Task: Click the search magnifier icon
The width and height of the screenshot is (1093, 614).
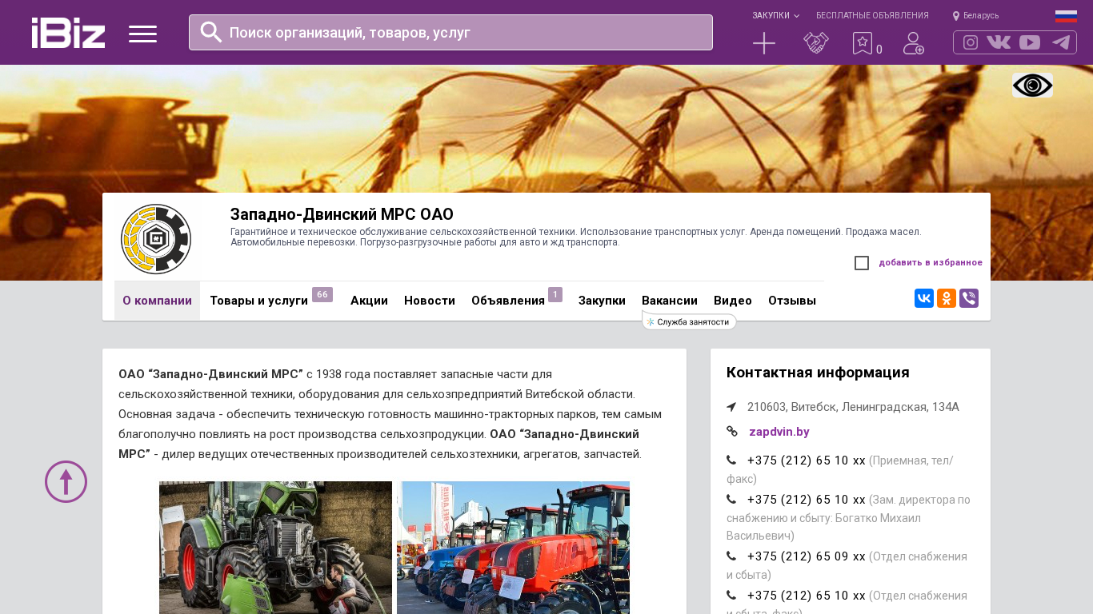Action: [211, 32]
